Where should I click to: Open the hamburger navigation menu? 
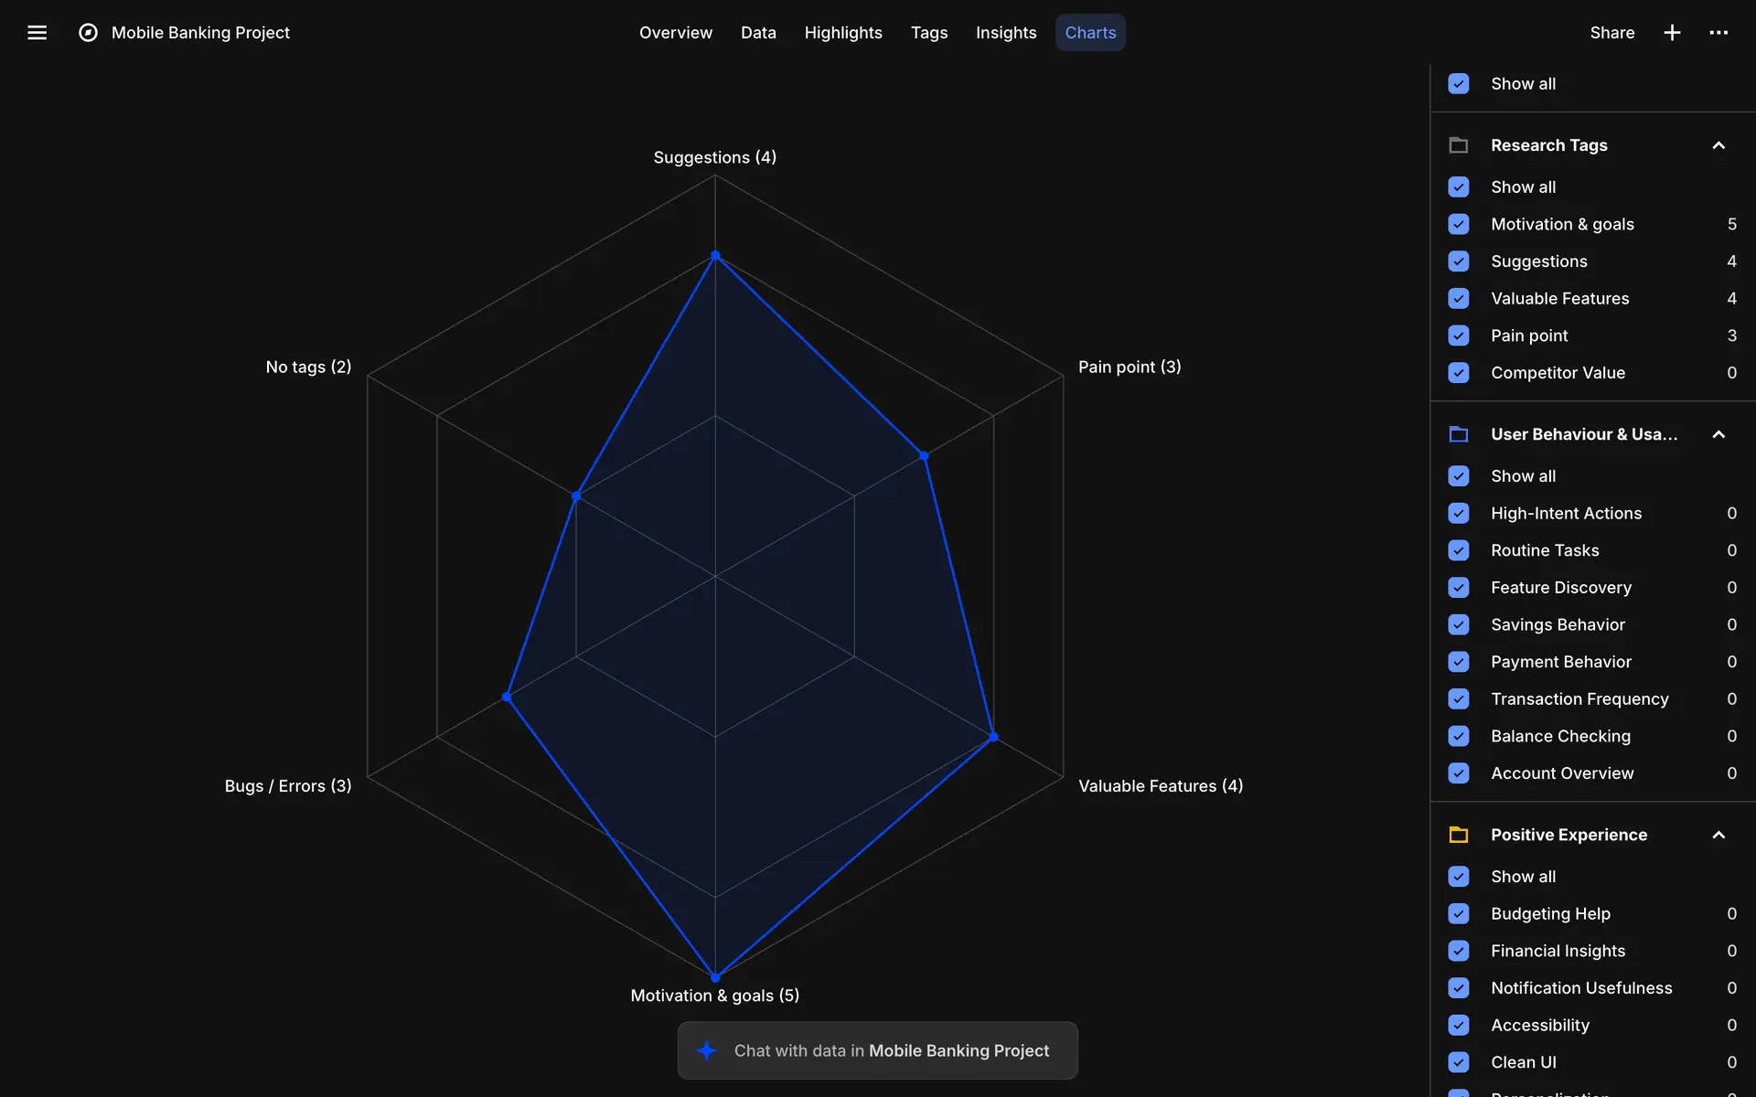click(37, 33)
